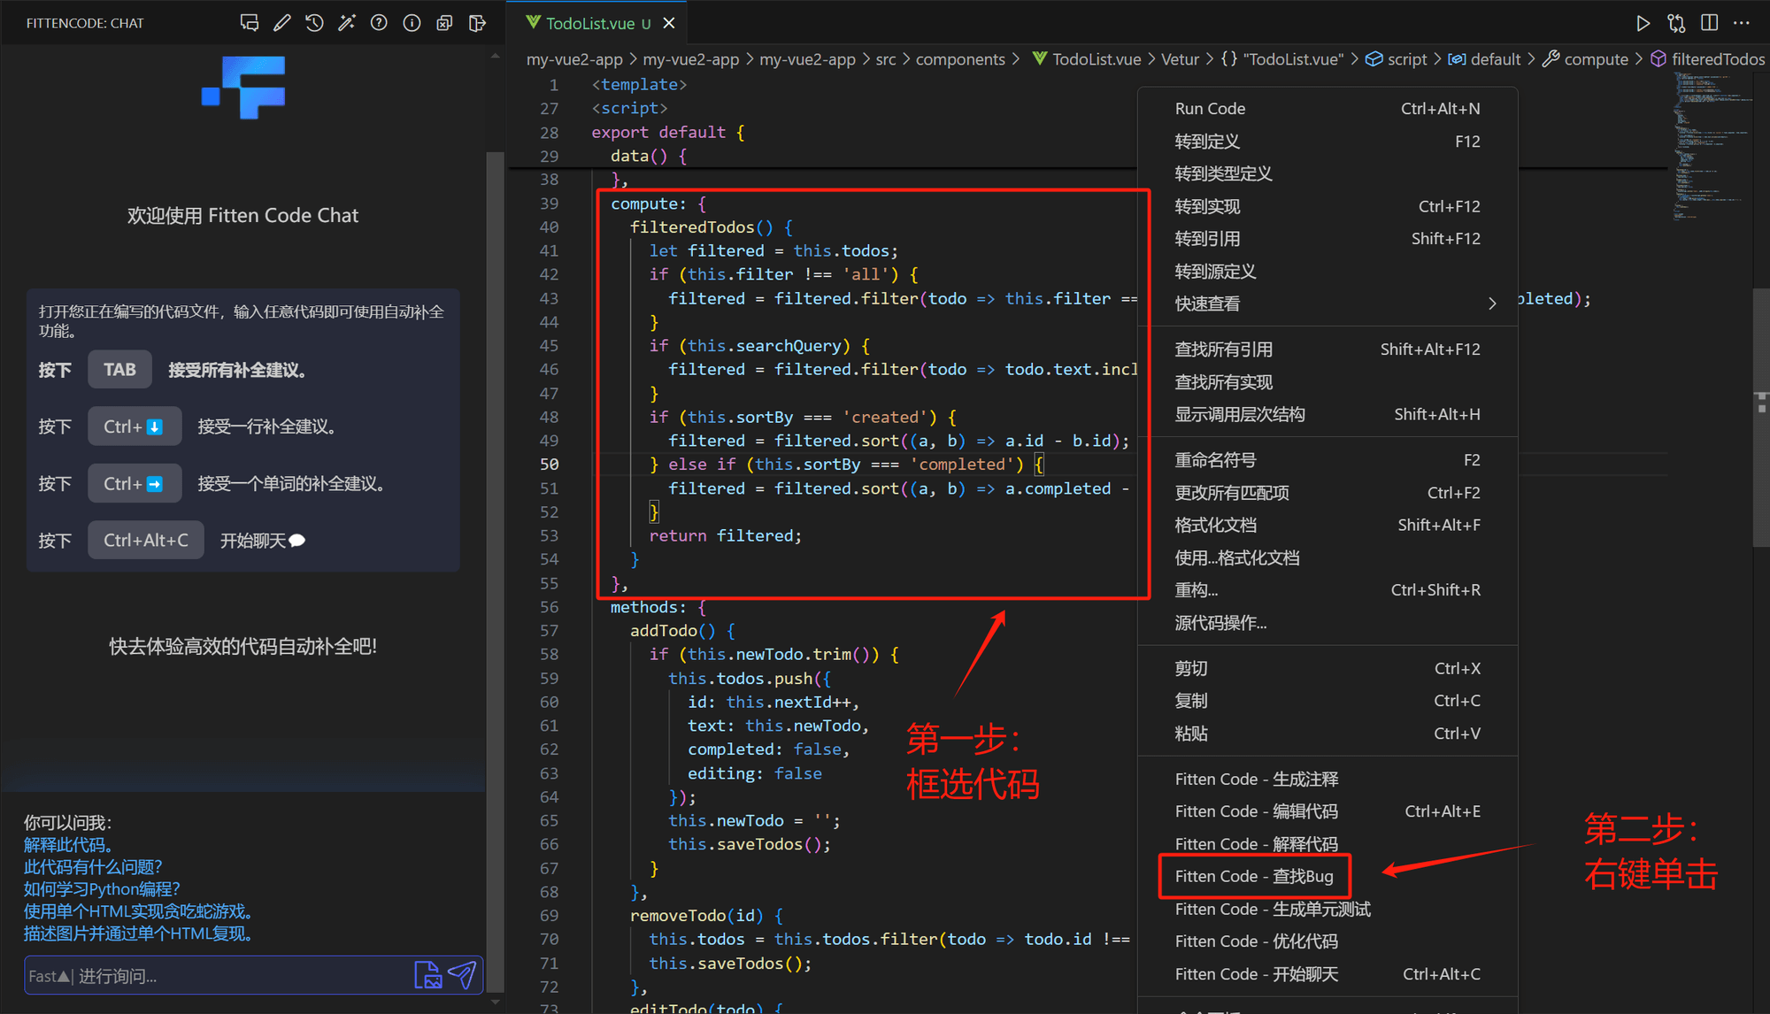Choose 转到实现 in the context menu
Screen dimensions: 1770x1014
[1327, 206]
